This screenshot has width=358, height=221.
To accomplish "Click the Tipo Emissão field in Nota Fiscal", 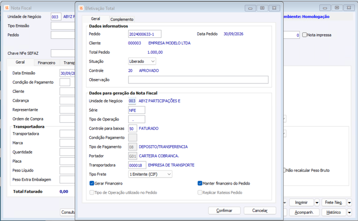I will [63, 26].
